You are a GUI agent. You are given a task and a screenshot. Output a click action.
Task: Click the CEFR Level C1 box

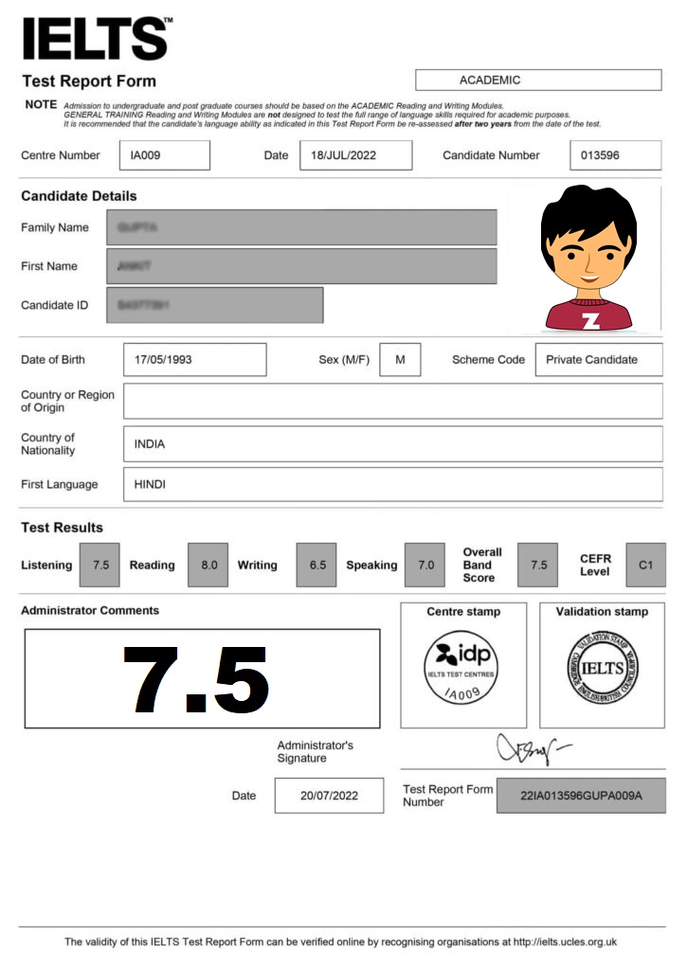(x=645, y=566)
